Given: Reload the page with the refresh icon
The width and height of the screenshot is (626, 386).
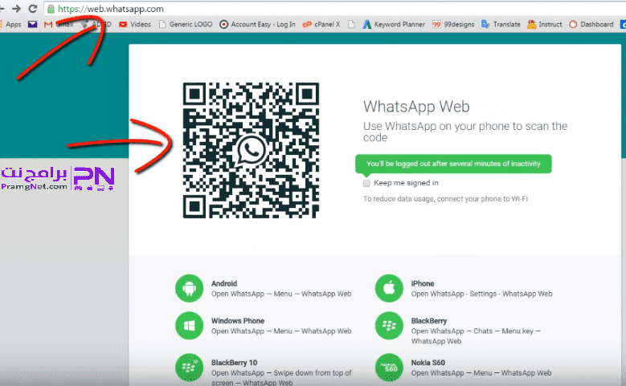Looking at the screenshot, I should point(33,8).
